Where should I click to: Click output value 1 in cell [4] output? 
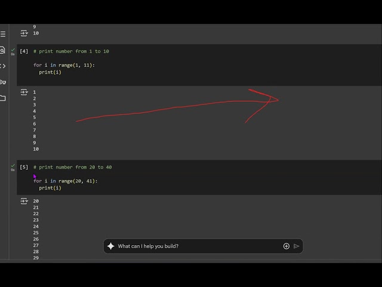(x=35, y=92)
